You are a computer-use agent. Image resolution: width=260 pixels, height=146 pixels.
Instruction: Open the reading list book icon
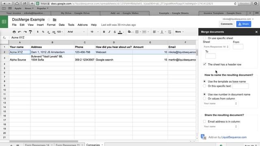pyautogui.click(x=4, y=8)
